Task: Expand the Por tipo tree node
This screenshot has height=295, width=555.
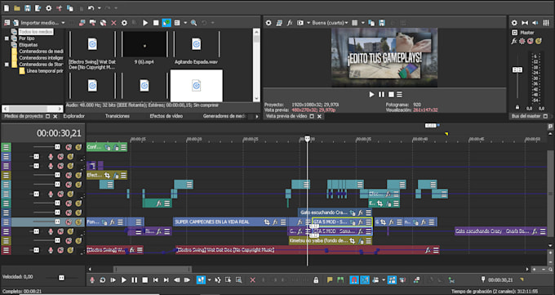Action: [x=7, y=38]
